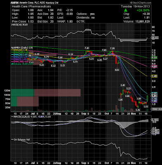Click the Volume legend bar-chart icon

12,64
